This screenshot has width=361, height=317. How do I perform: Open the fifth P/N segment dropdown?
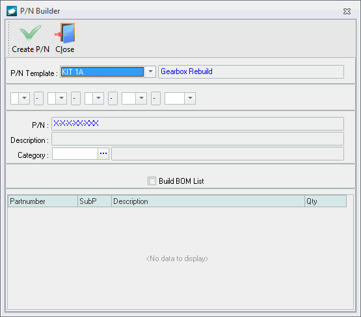(x=190, y=98)
